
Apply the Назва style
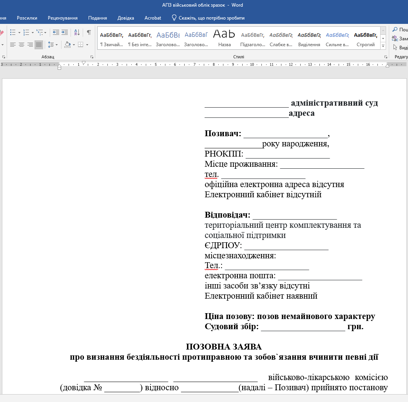tap(224, 38)
